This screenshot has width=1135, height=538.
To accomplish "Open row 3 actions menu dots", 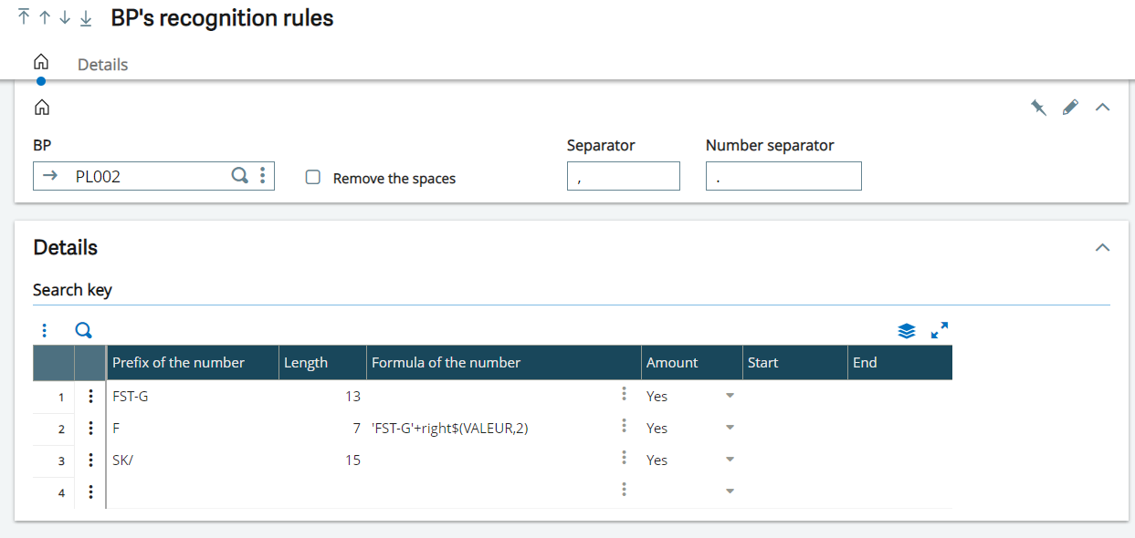I will [x=90, y=460].
